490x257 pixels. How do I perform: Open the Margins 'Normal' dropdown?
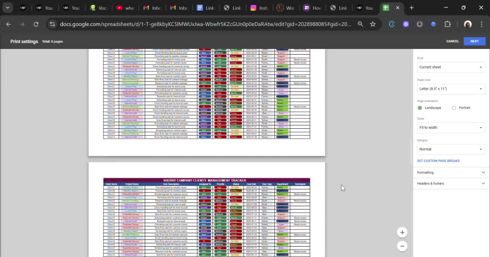[451, 149]
